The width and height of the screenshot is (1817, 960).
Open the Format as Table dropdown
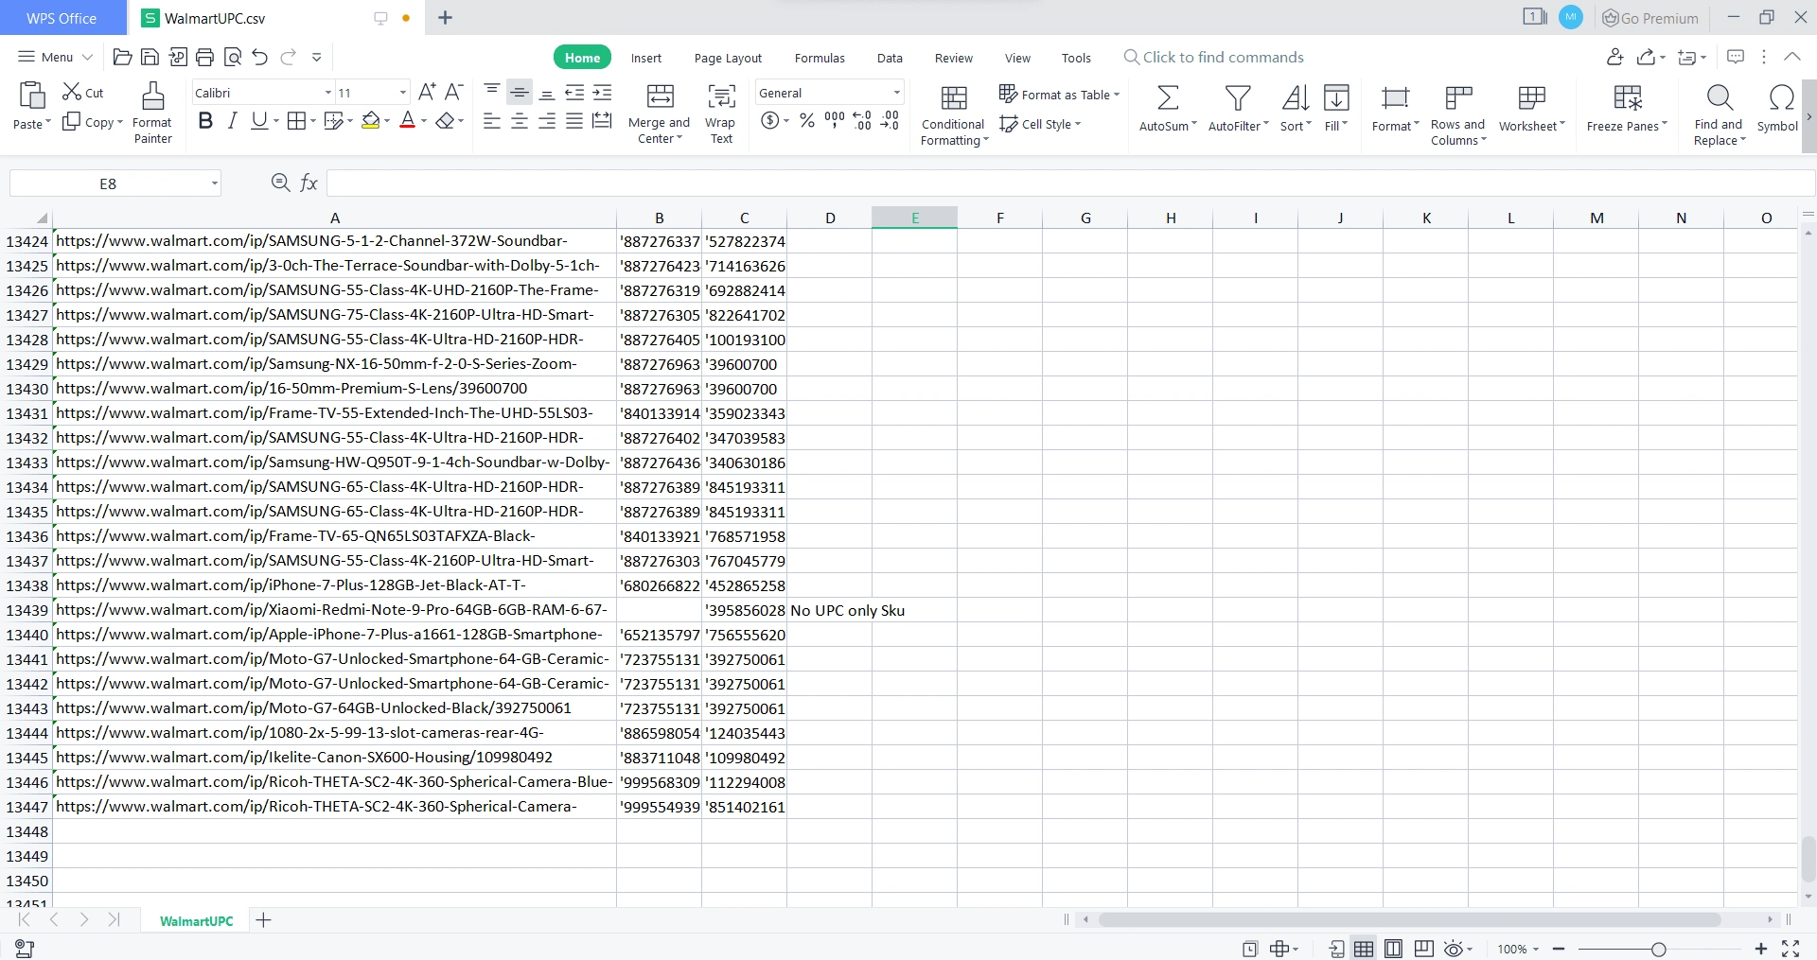coord(1060,95)
